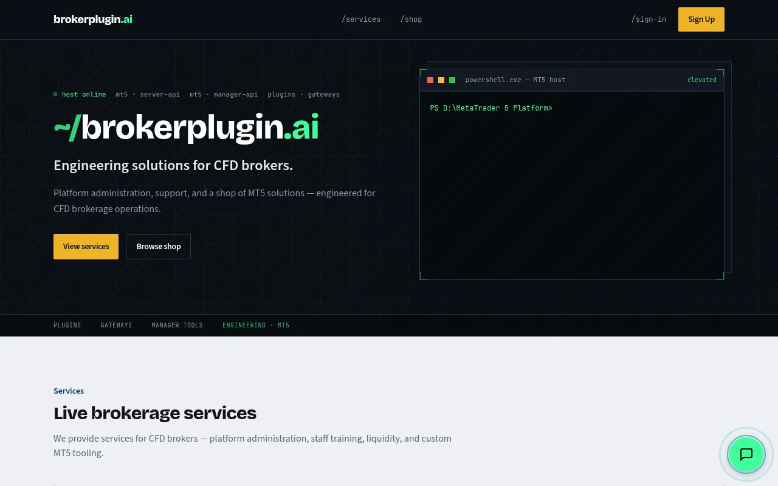Click PLUGINS in the ticker strip

point(67,326)
